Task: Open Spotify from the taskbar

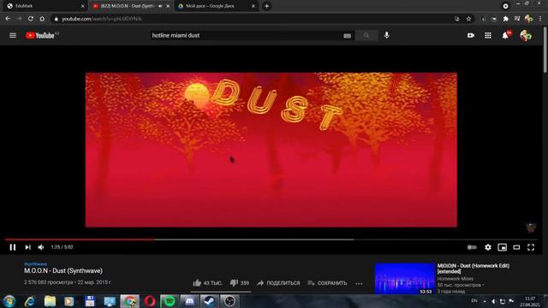Action: [170, 301]
